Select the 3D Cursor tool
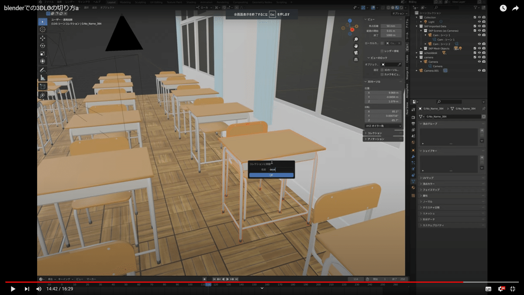Image resolution: width=524 pixels, height=295 pixels. 42,29
